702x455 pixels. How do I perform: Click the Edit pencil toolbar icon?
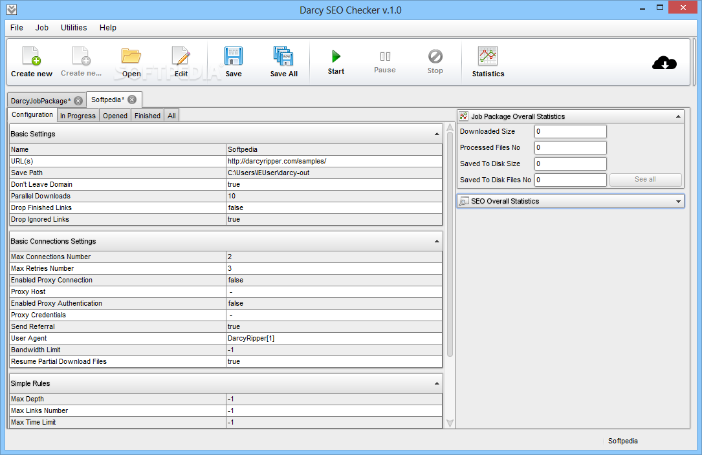coord(181,56)
